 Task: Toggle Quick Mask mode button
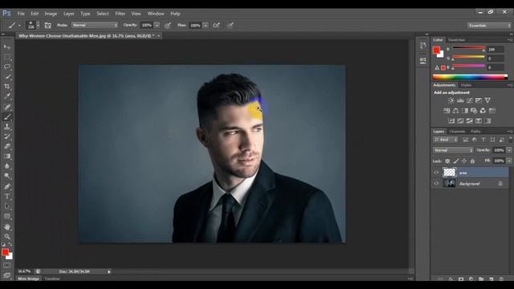coord(7,265)
